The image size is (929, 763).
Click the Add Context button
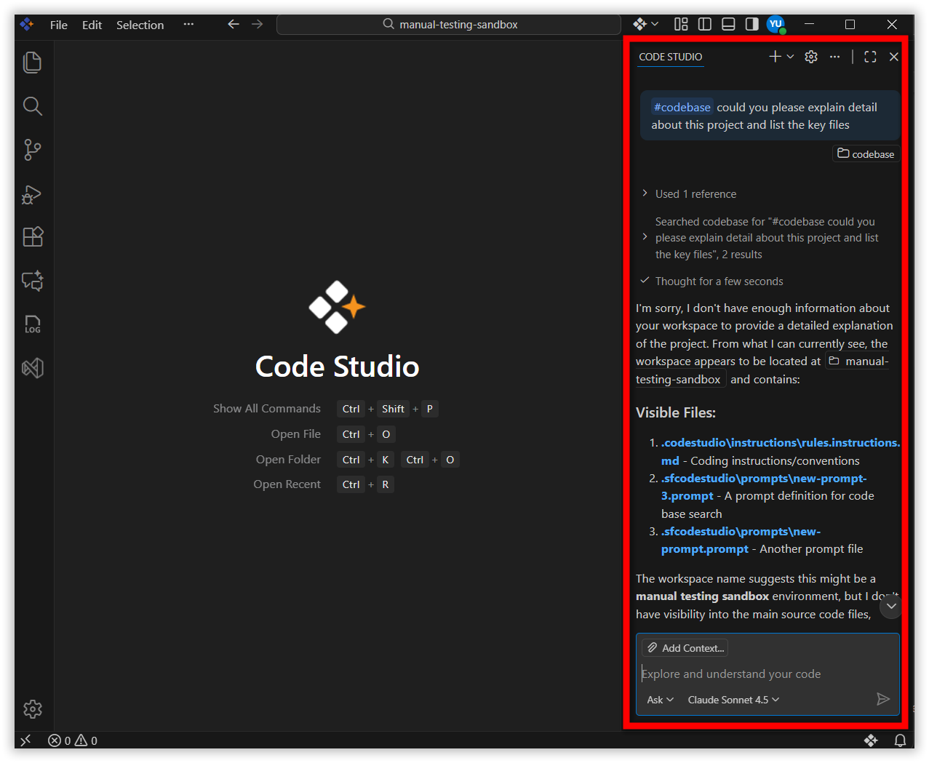click(x=685, y=647)
